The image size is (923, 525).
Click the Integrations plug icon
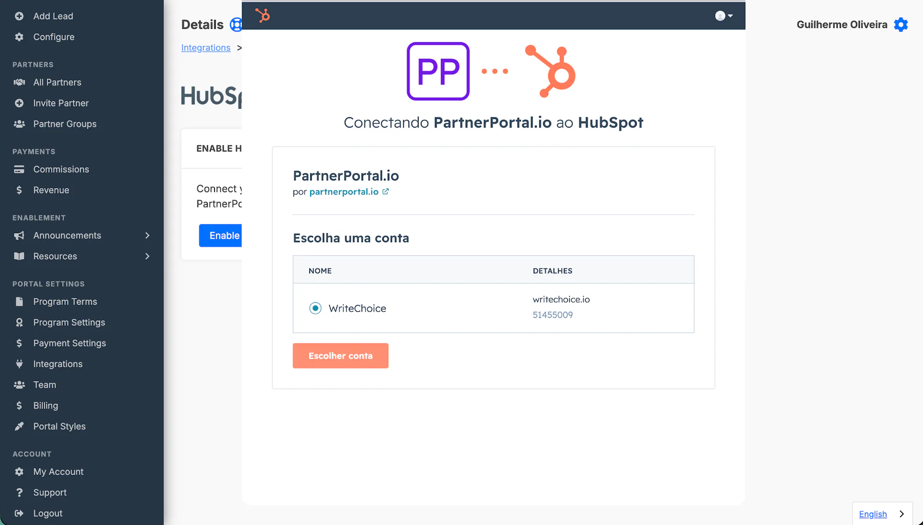tap(19, 364)
